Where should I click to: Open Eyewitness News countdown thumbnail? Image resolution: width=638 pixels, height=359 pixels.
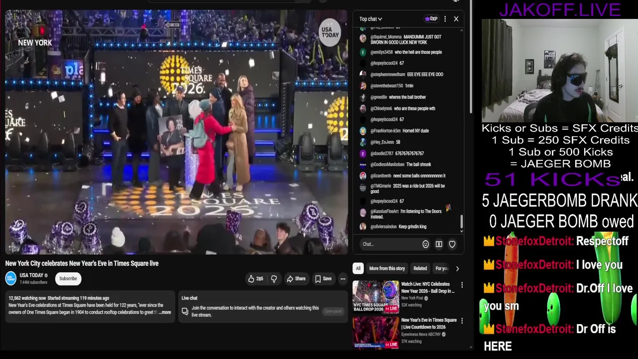pyautogui.click(x=376, y=333)
